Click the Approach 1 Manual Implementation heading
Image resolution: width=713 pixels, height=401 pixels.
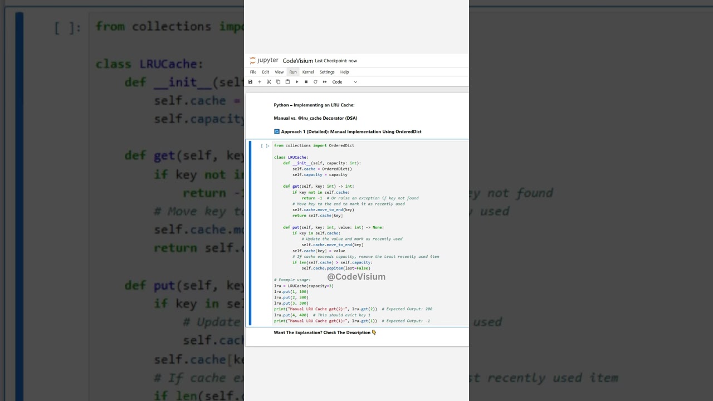pyautogui.click(x=348, y=131)
